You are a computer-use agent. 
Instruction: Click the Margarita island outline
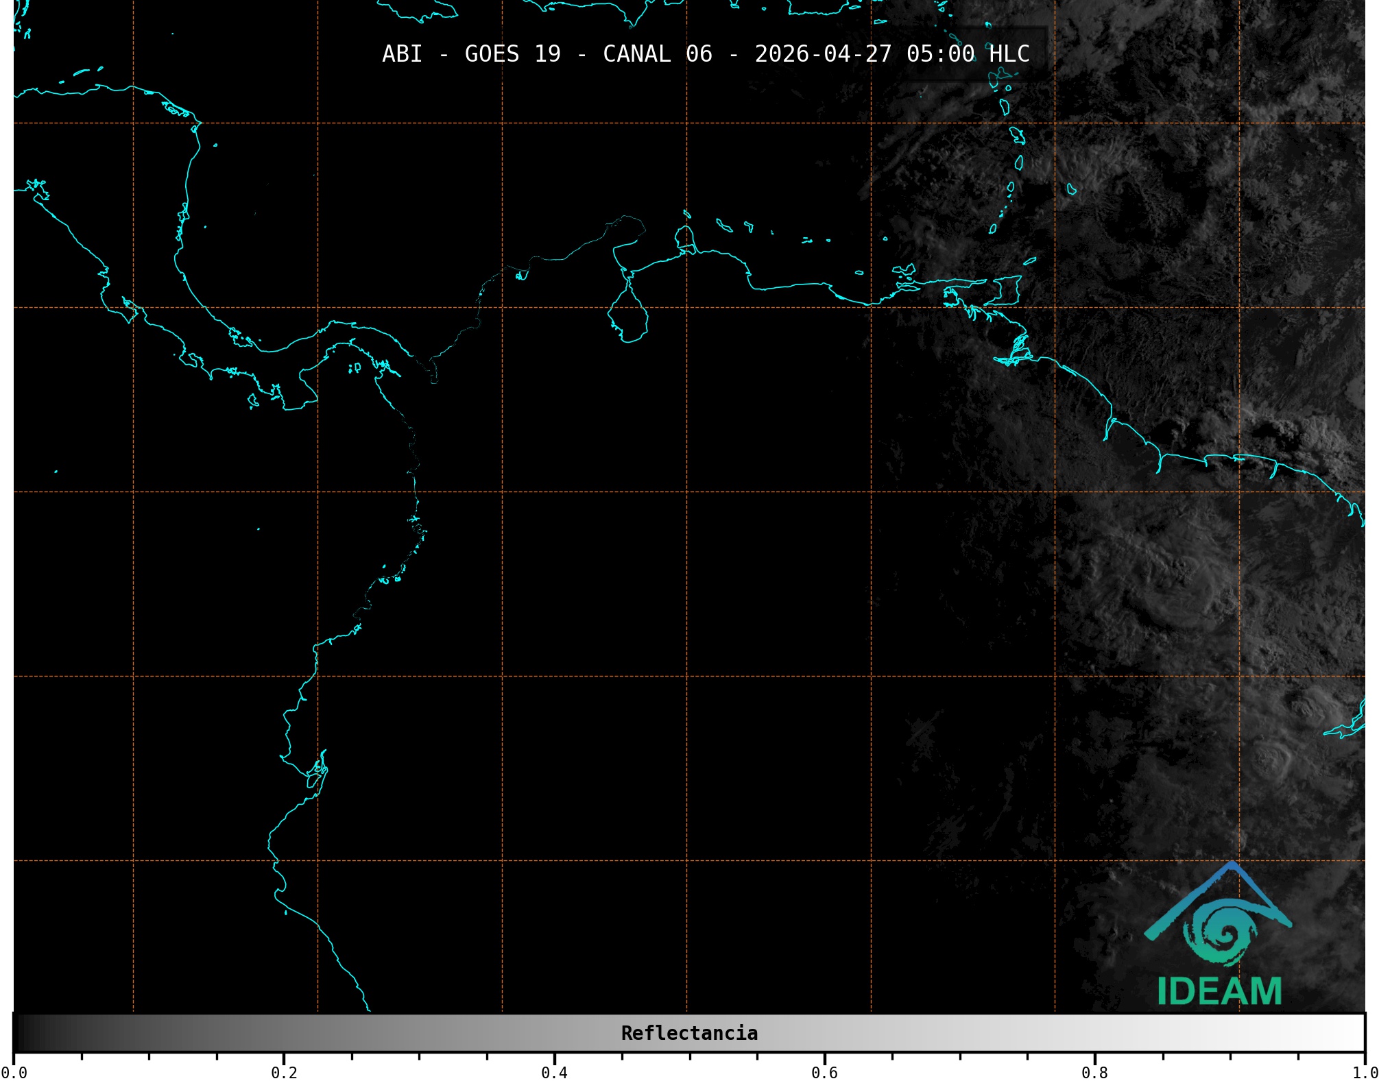pos(904,271)
